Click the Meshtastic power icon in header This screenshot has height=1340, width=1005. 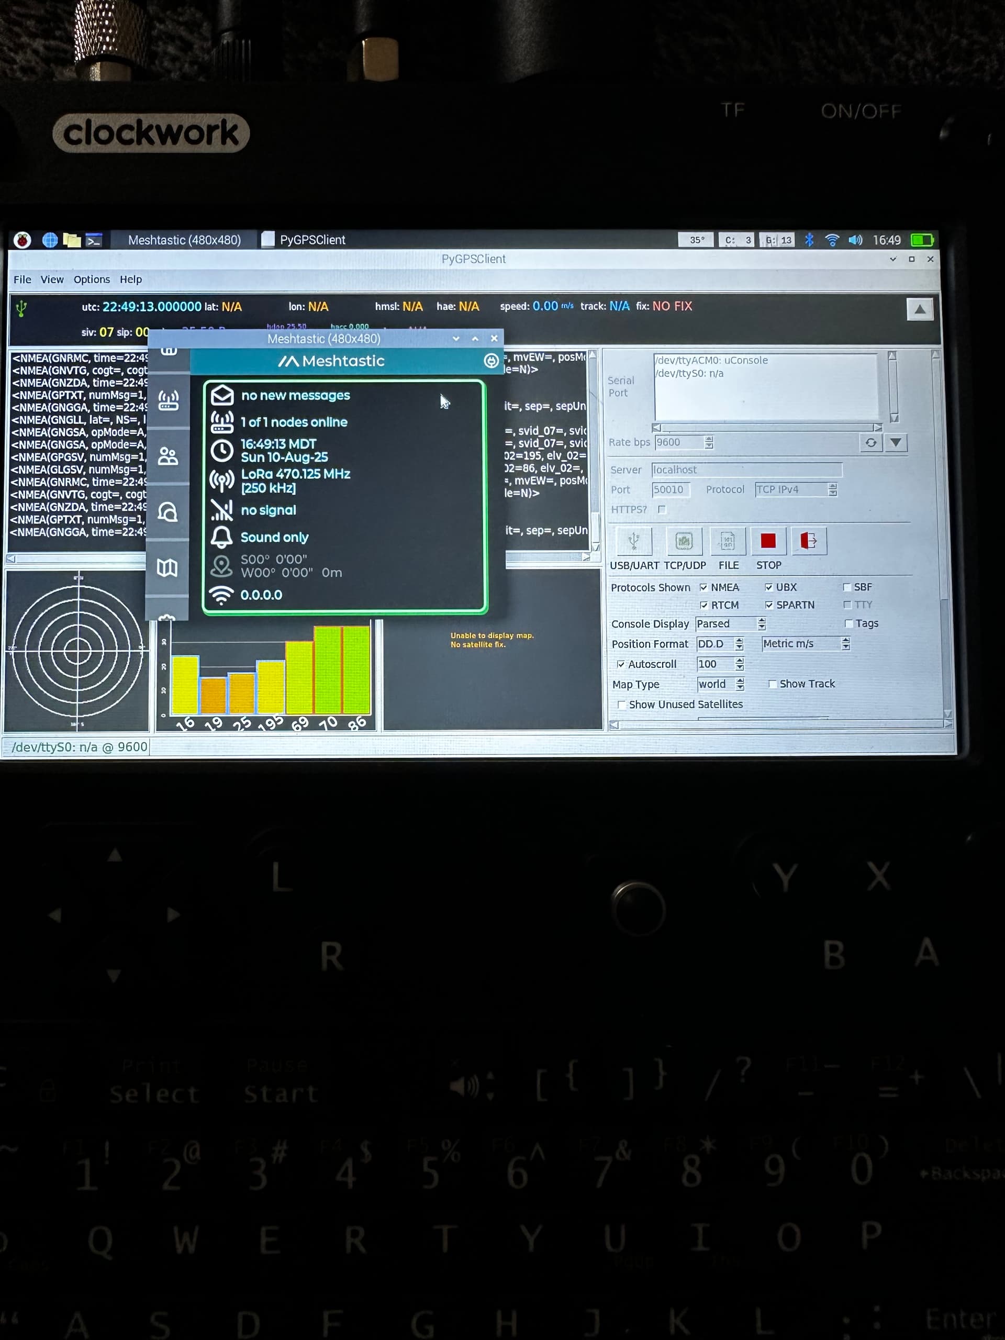pyautogui.click(x=492, y=361)
